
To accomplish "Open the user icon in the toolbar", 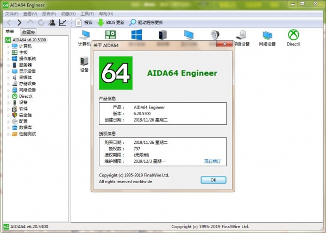I will click(x=52, y=22).
